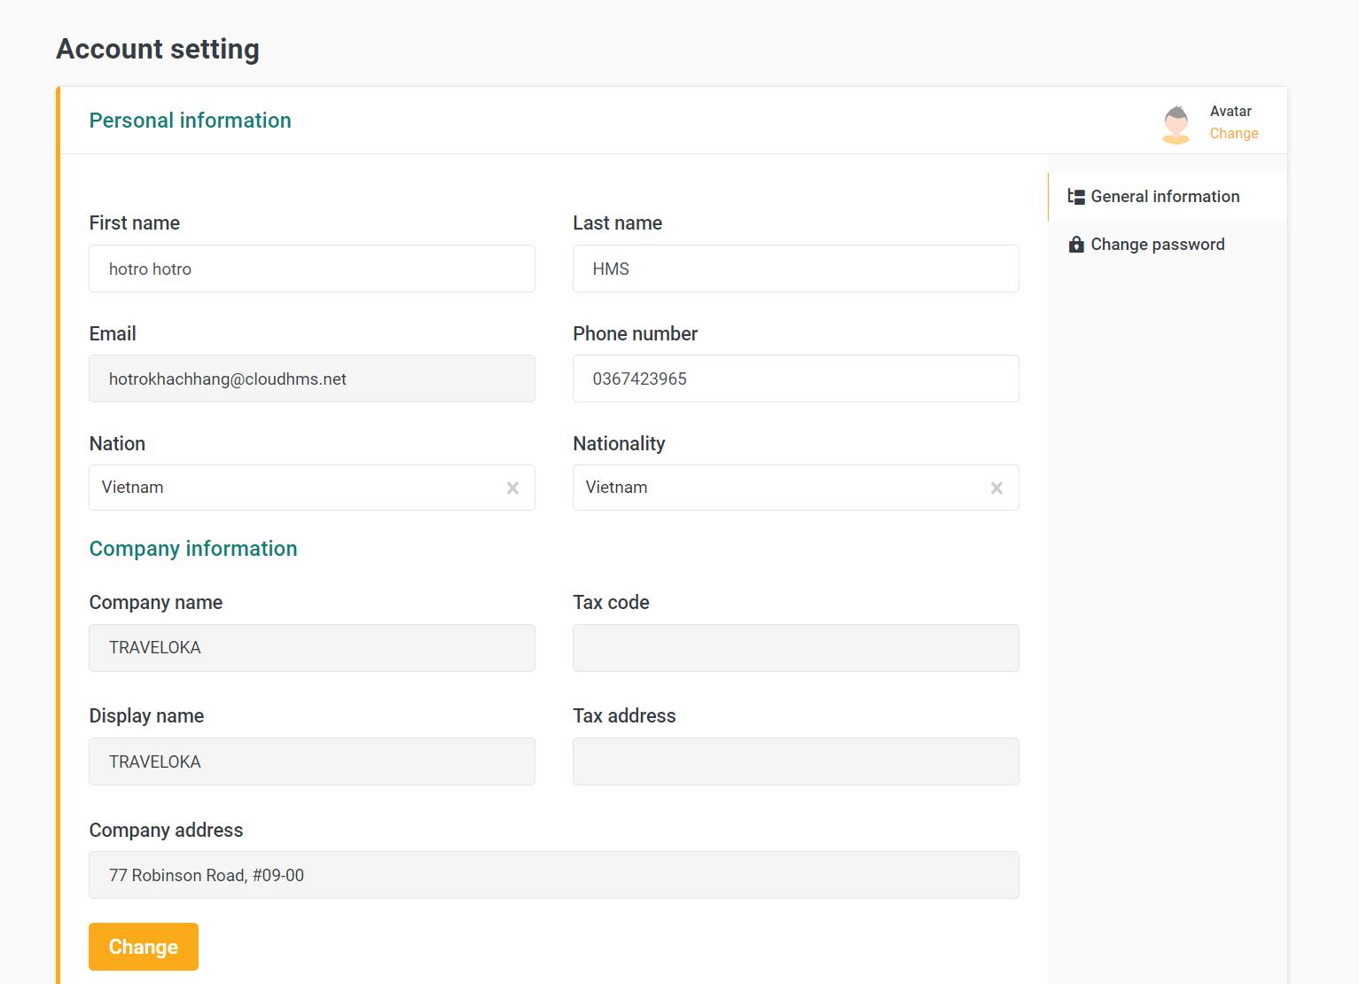Click the Display name field
1359x984 pixels.
click(x=312, y=761)
